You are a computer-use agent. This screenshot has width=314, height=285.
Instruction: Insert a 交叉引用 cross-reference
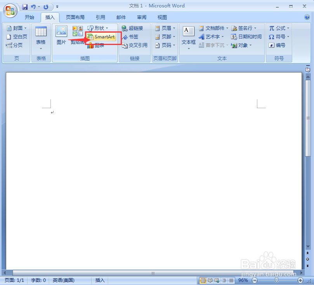(135, 45)
